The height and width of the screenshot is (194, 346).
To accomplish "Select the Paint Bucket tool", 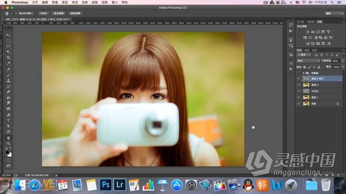I will click(x=9, y=98).
